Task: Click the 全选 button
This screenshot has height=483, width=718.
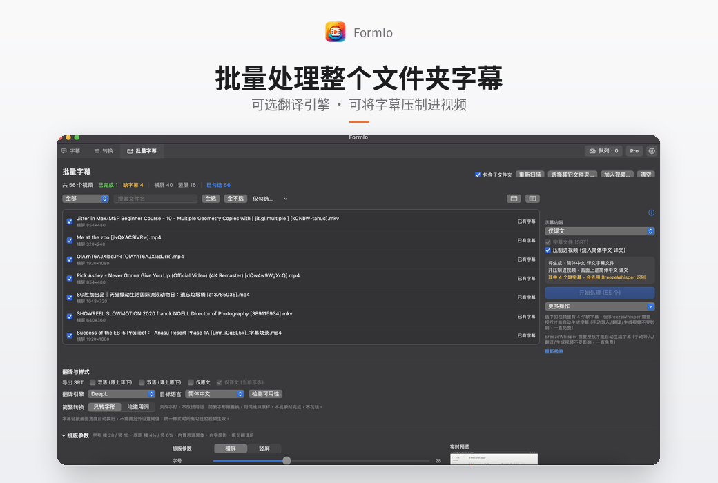Action: click(x=211, y=199)
